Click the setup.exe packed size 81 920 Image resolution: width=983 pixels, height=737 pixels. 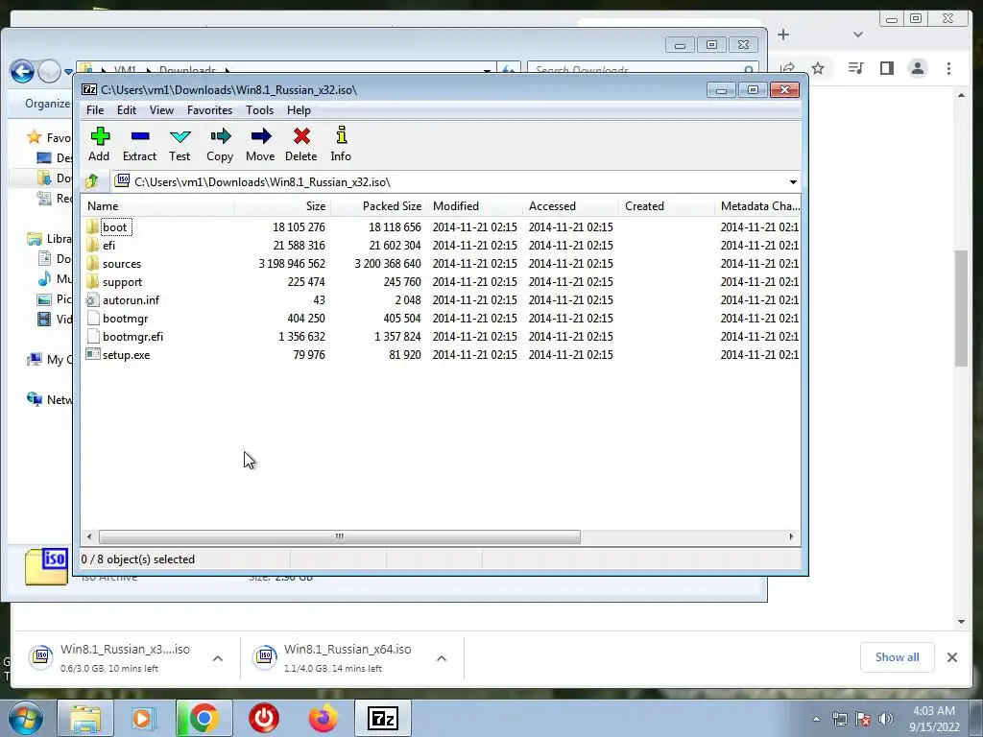coord(405,355)
